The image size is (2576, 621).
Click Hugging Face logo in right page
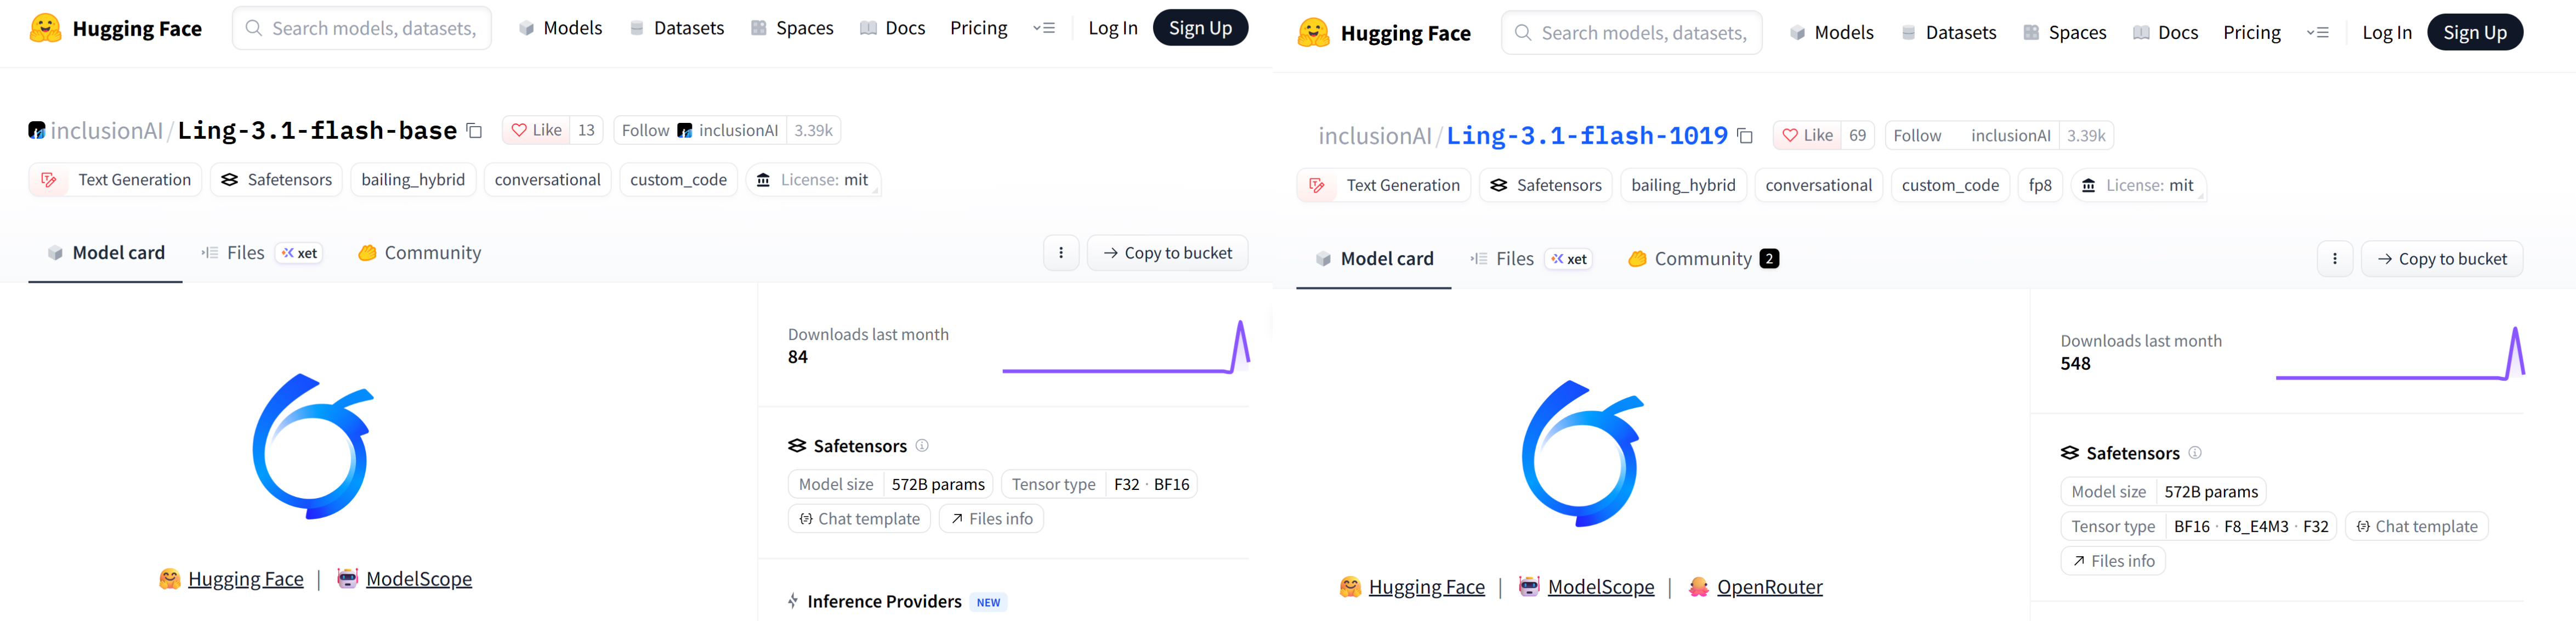click(1384, 33)
